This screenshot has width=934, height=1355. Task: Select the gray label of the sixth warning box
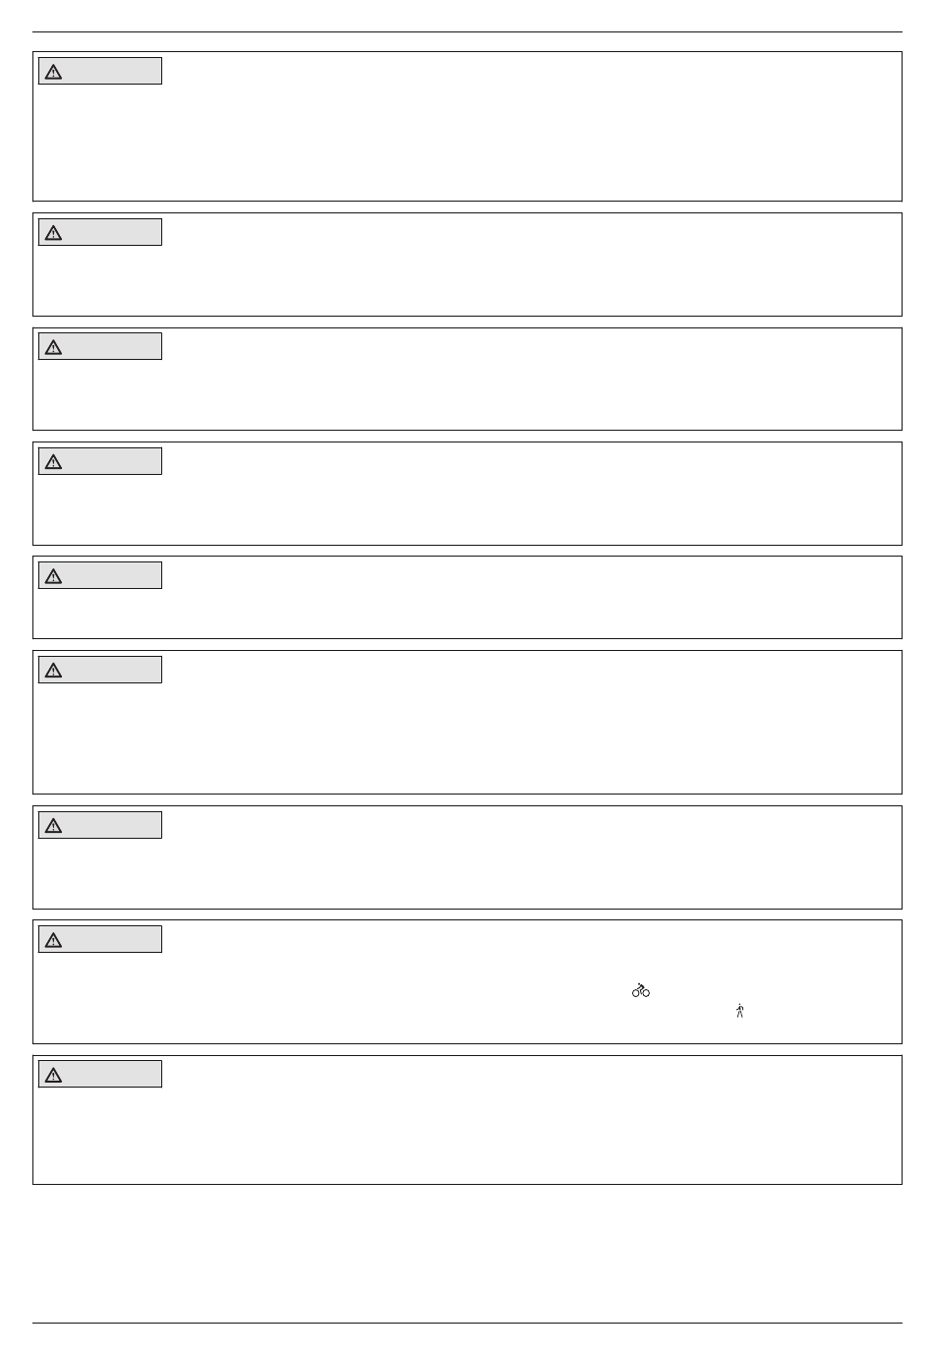(100, 670)
